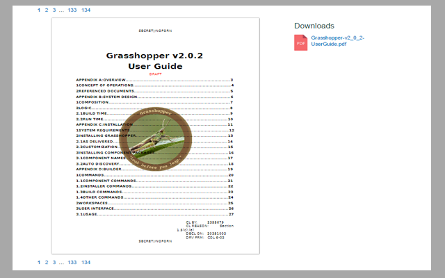The width and height of the screenshot is (445, 278).
Task: Click the red DRAFT label under the title
Action: pyautogui.click(x=155, y=73)
